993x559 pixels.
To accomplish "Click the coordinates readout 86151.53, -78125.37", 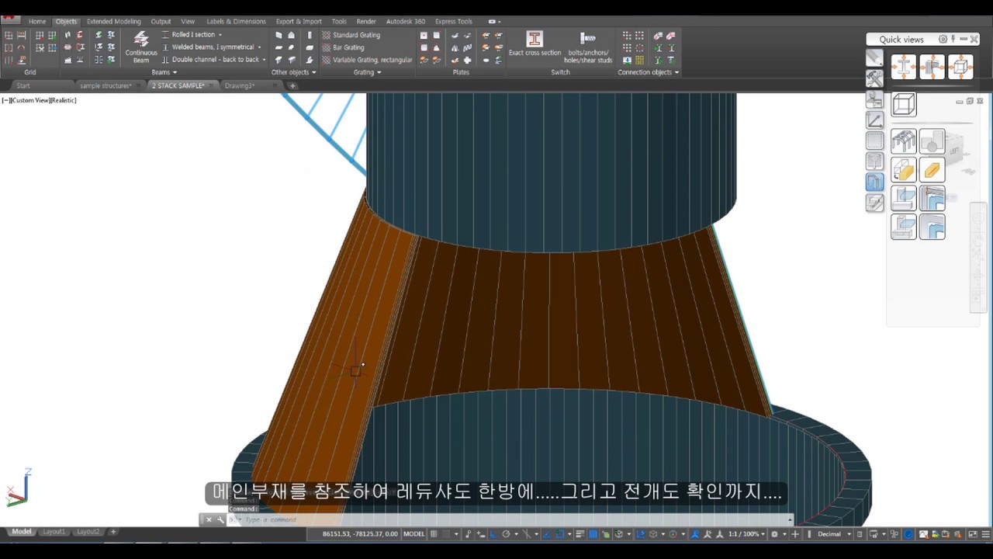I will (x=359, y=534).
